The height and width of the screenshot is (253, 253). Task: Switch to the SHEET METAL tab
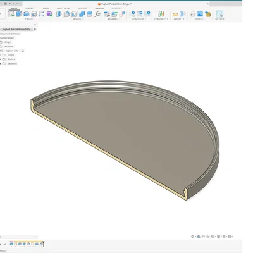click(63, 8)
